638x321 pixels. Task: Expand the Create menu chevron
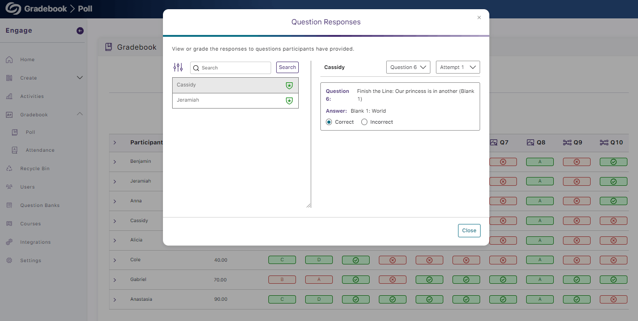[80, 78]
